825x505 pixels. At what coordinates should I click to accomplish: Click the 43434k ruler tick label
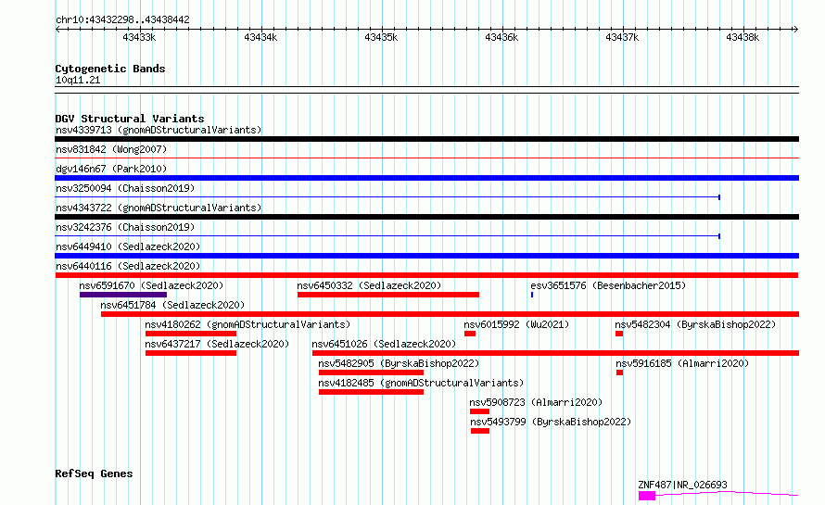tap(260, 37)
